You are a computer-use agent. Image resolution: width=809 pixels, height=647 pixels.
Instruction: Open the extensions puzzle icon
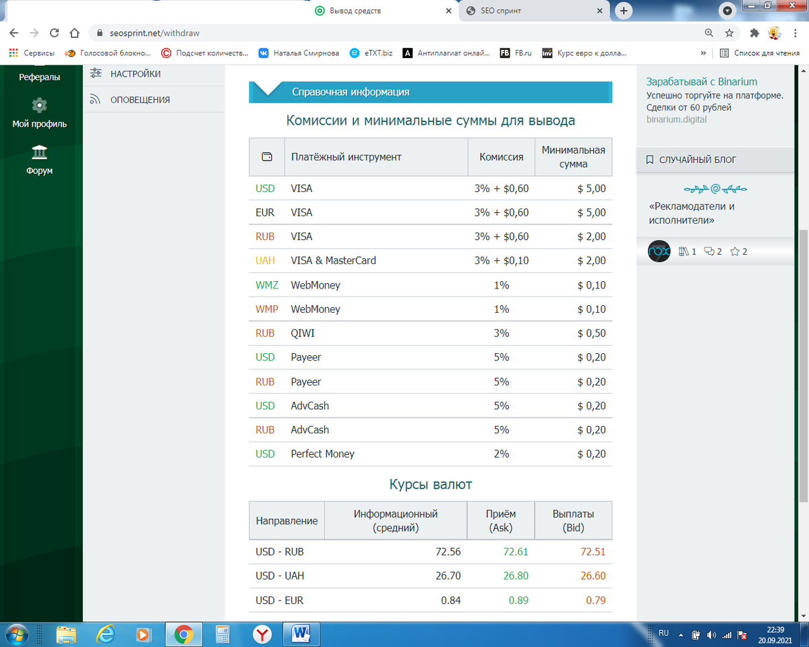754,32
